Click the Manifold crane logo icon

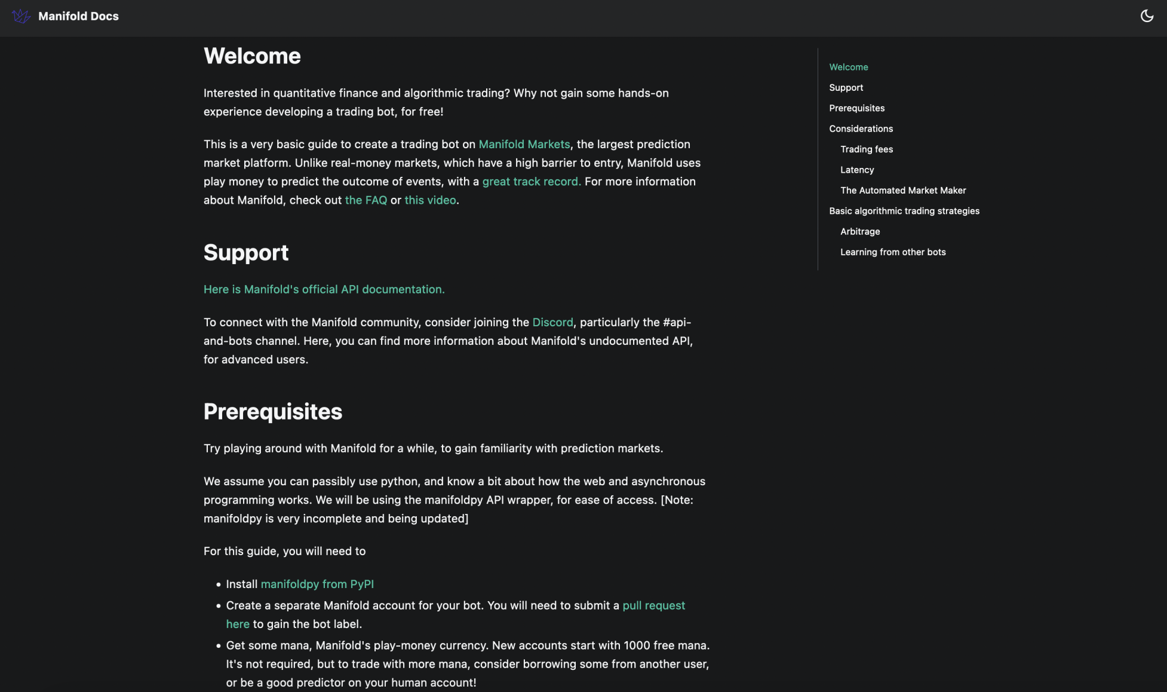21,16
